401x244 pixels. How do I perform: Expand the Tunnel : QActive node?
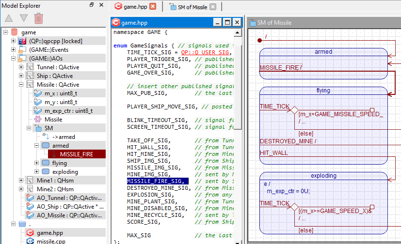[21, 67]
